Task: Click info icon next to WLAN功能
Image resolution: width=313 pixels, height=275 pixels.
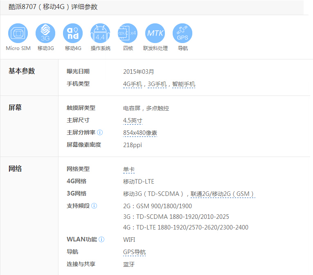Action: (101, 239)
